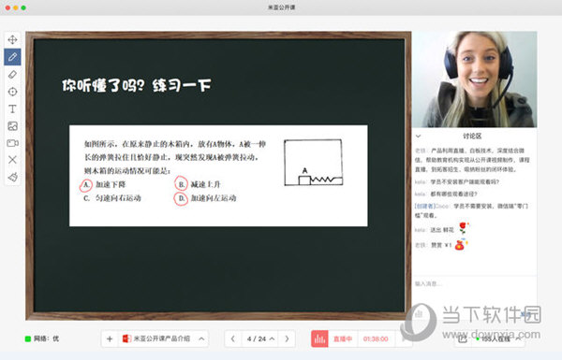
Task: Click the 01:38:00 live timer
Action: pyautogui.click(x=376, y=338)
